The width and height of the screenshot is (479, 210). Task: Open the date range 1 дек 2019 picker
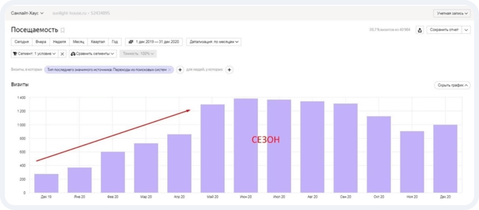[154, 42]
